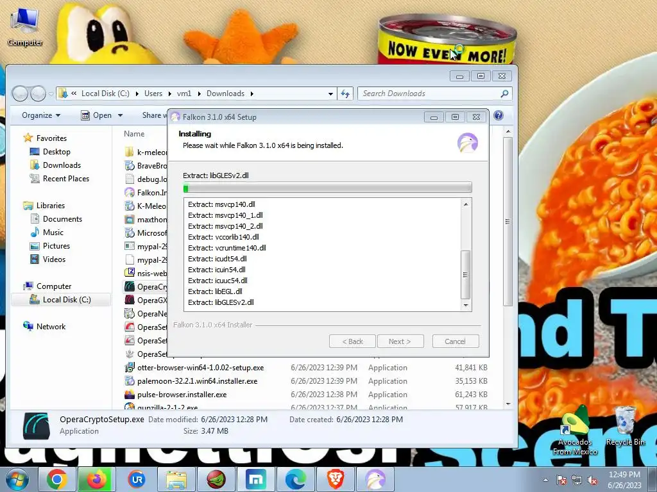The width and height of the screenshot is (657, 492).
Task: Show hidden tray icons arrow
Action: (545, 480)
